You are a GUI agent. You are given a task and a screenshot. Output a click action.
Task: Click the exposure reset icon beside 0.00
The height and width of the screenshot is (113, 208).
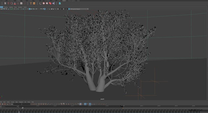click(58, 9)
